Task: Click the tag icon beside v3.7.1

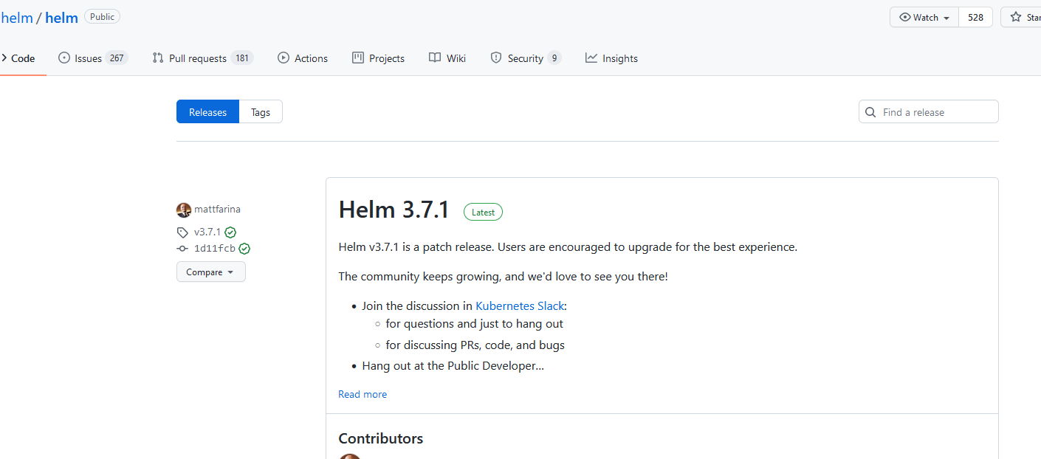Action: click(x=182, y=232)
